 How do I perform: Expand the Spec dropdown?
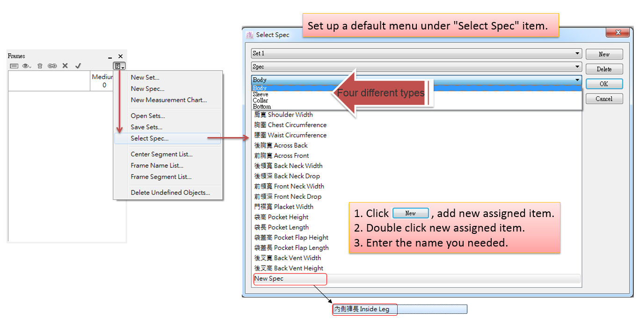[x=578, y=67]
